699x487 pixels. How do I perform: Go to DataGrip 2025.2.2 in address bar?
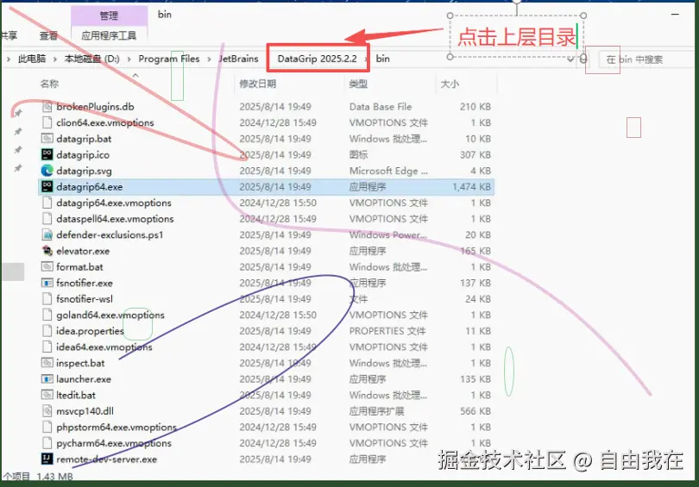point(317,59)
